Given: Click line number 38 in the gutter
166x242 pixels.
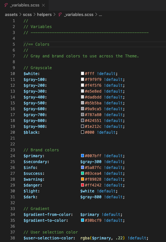Looking at the screenshot, I should [13, 238].
